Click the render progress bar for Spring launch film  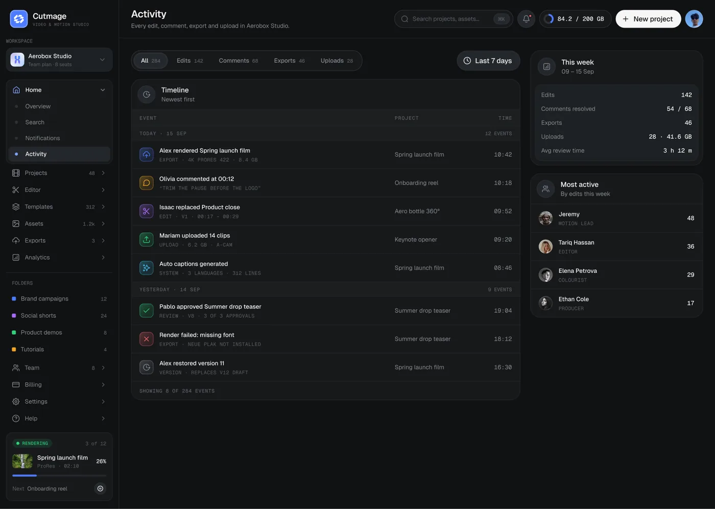click(59, 476)
